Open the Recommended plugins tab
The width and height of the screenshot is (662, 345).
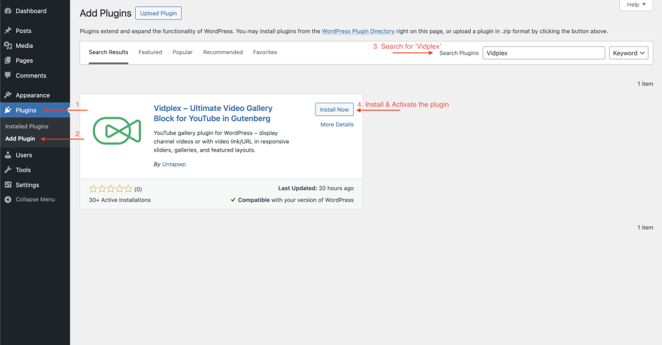point(222,52)
